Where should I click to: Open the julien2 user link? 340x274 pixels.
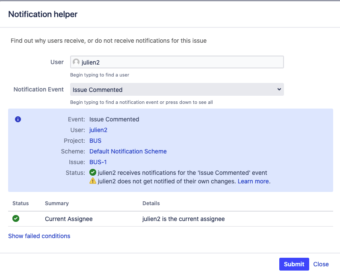coord(98,130)
